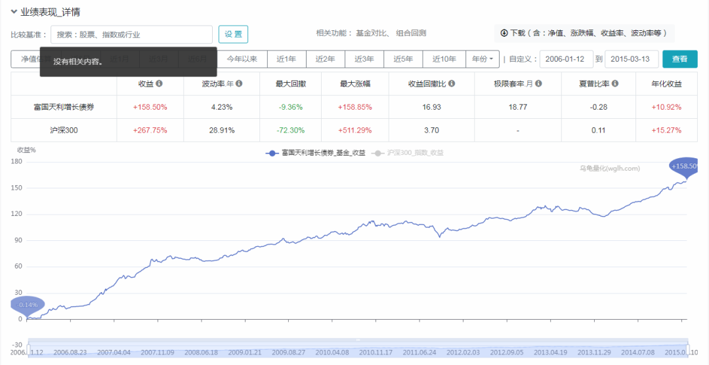Select the 近2年 period tab
Screen dimensions: 709x365
pos(326,59)
